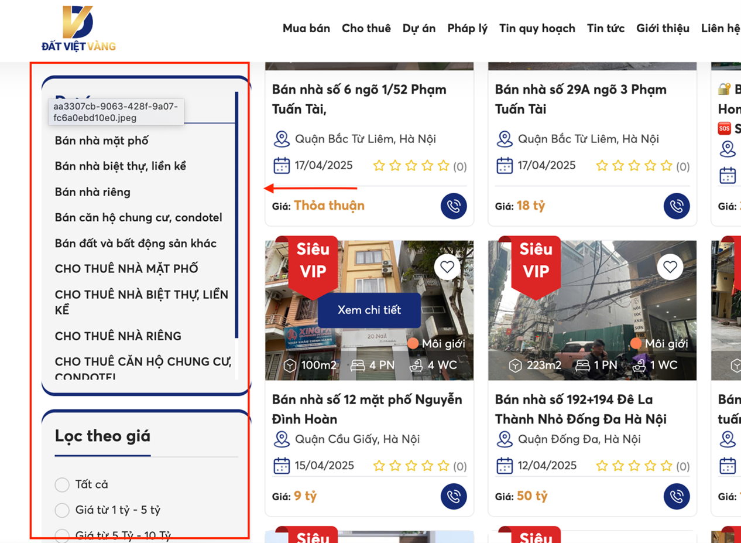Click location pin on the số 6 ngõ 1/52 card
This screenshot has width=741, height=543.
click(282, 139)
